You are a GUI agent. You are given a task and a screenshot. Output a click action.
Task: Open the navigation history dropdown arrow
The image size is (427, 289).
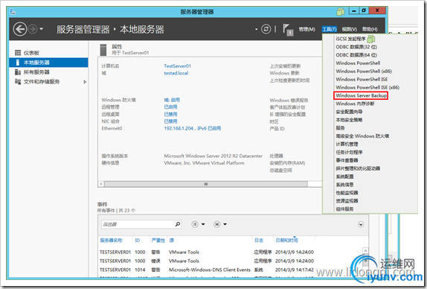click(x=42, y=28)
